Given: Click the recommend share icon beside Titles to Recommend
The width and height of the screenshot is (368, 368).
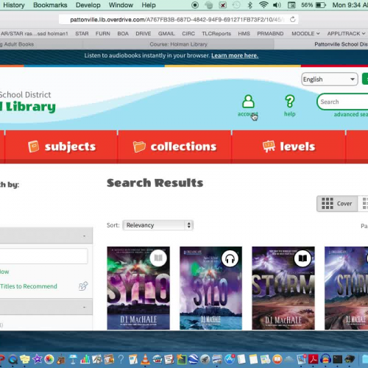Looking at the screenshot, I should tap(83, 286).
